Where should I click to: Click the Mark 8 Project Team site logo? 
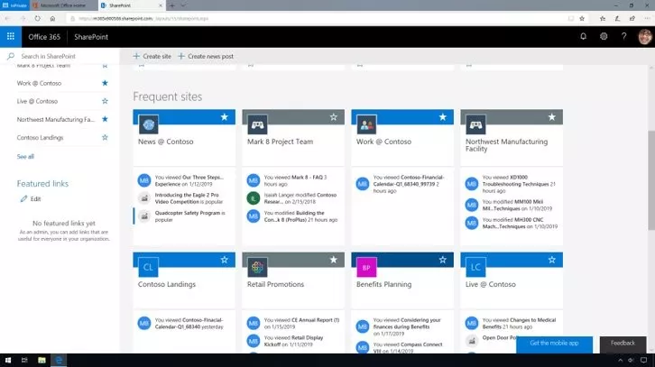257,124
